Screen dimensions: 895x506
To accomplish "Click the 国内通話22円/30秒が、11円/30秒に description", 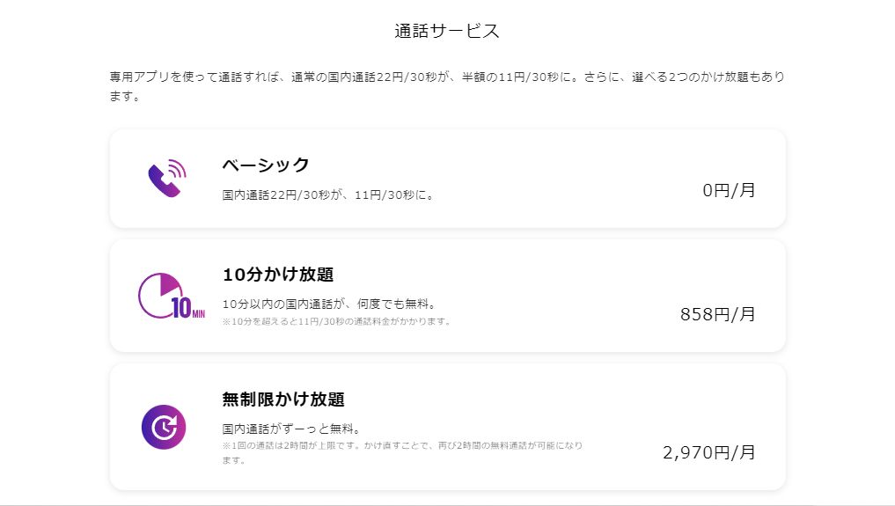I will 328,194.
